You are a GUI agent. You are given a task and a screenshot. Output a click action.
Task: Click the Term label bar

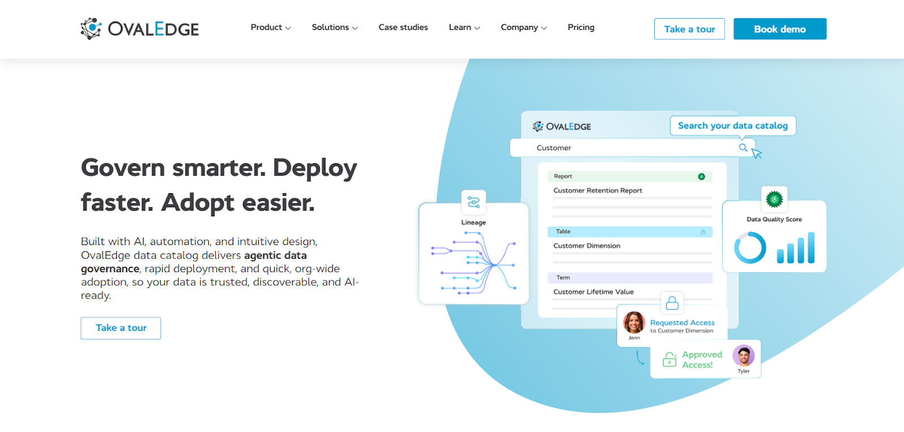pyautogui.click(x=630, y=278)
